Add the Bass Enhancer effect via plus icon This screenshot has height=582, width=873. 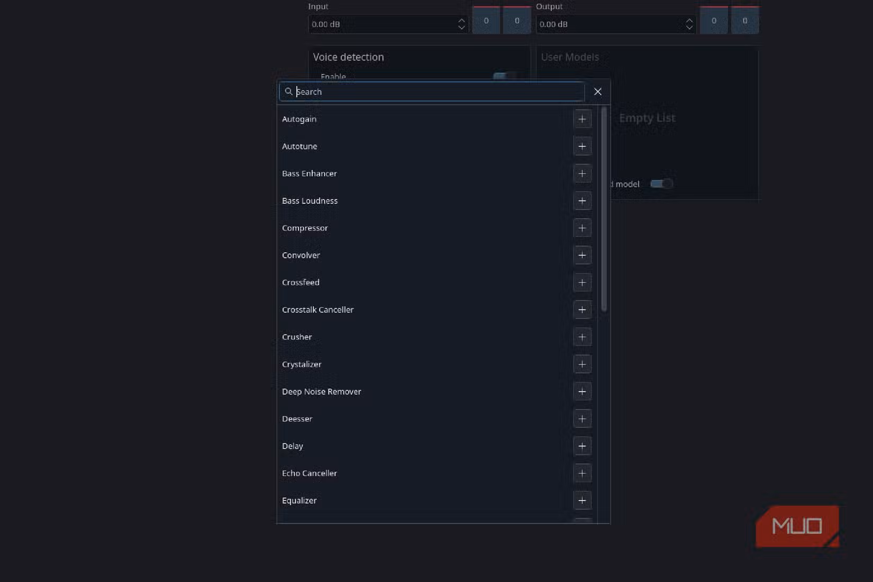click(582, 174)
